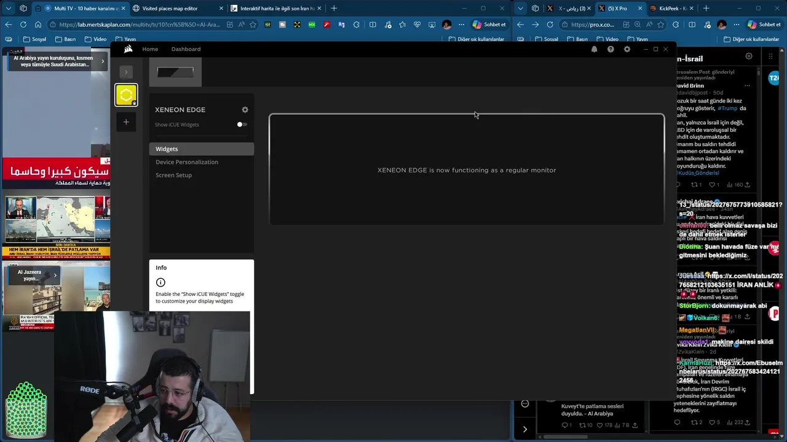Open iCUE settings gear in title bar
The width and height of the screenshot is (787, 442).
coord(627,49)
